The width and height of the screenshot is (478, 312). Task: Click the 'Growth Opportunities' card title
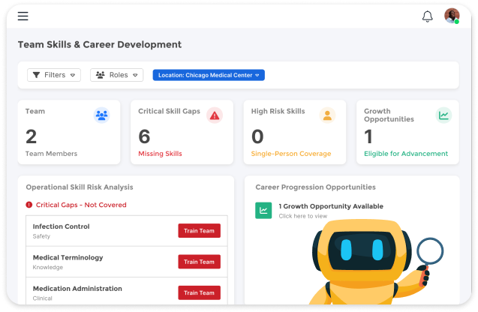[389, 115]
